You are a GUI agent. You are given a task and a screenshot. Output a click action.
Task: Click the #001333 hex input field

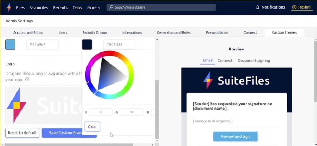[119, 44]
